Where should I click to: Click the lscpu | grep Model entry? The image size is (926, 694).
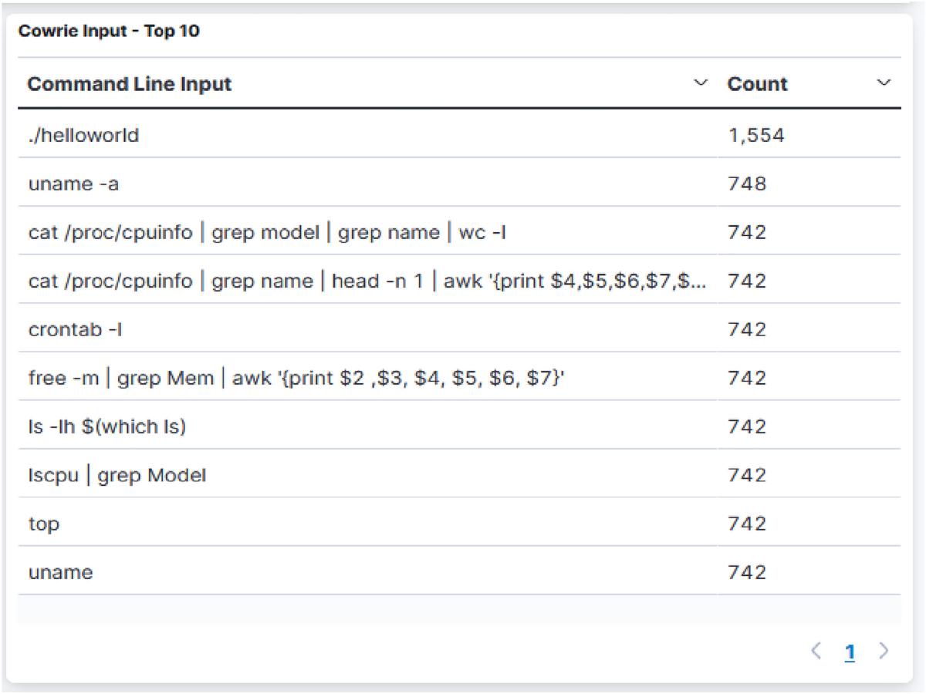117,475
